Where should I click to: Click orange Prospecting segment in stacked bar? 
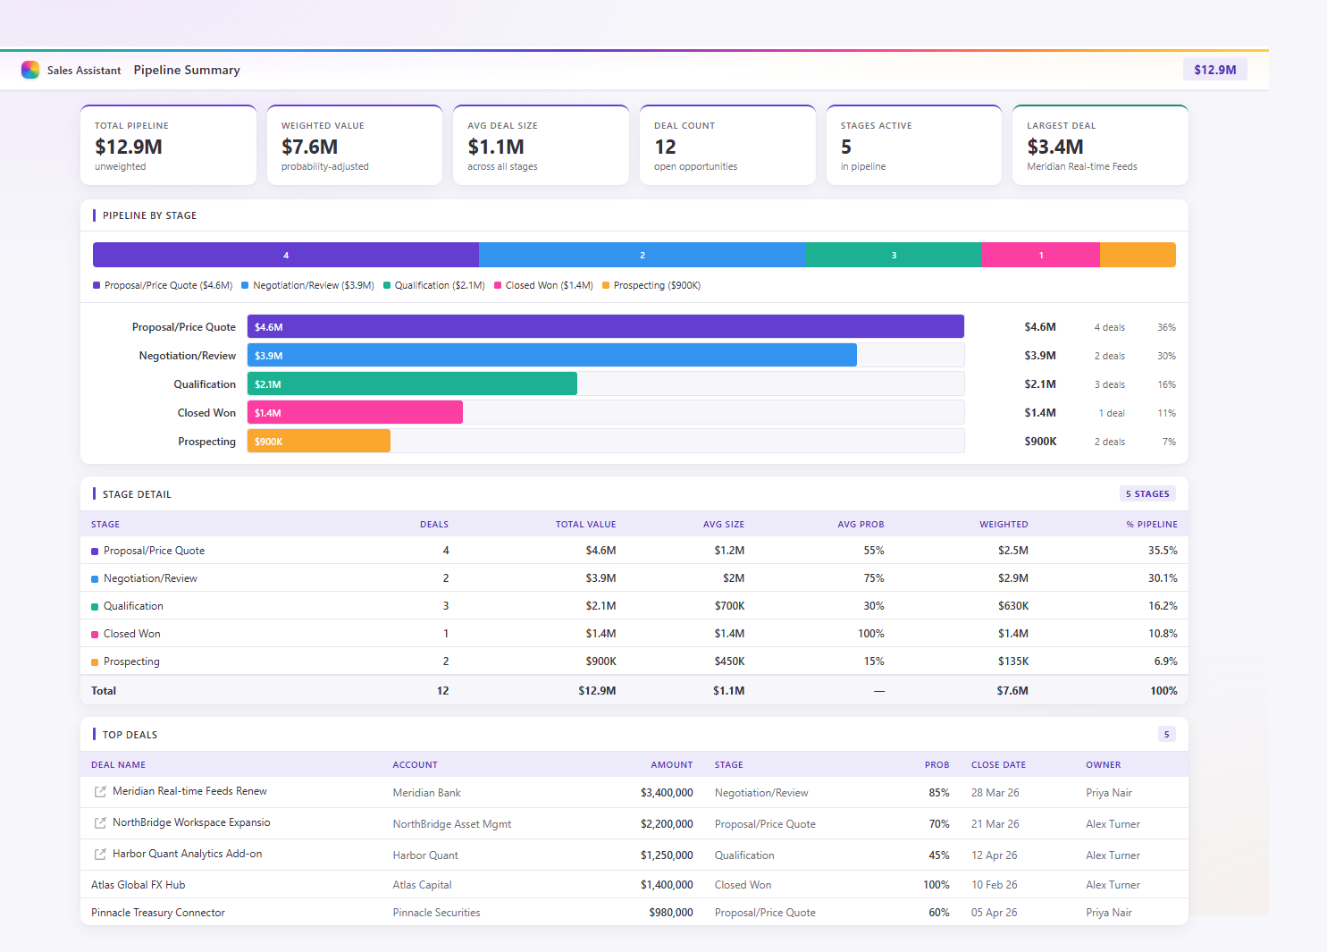pyautogui.click(x=1138, y=255)
